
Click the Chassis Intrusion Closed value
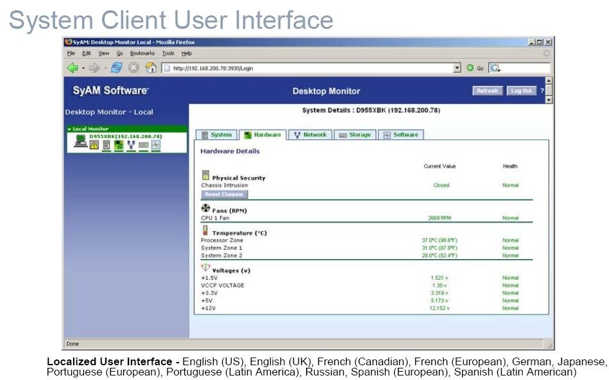(441, 185)
